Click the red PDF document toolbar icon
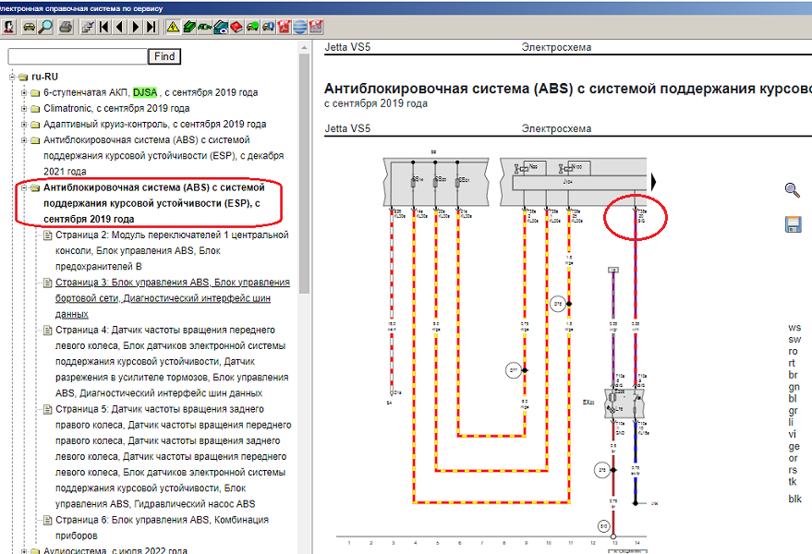 [285, 27]
